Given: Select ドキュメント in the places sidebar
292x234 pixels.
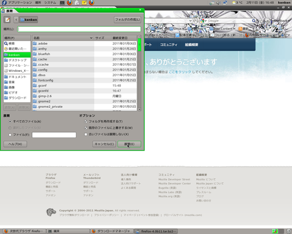Looking at the screenshot, I should point(17,77).
